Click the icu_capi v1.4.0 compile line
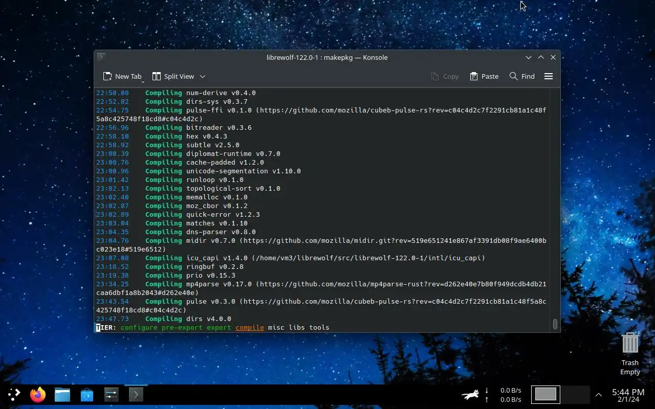This screenshot has height=409, width=655. pos(291,258)
